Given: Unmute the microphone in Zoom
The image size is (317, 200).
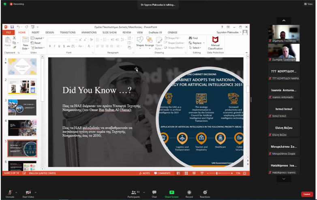Looking at the screenshot, I should [x=10, y=194].
